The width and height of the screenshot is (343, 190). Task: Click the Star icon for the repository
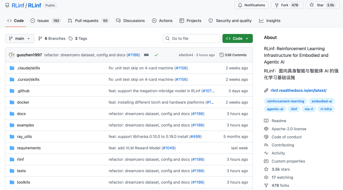click(312, 5)
